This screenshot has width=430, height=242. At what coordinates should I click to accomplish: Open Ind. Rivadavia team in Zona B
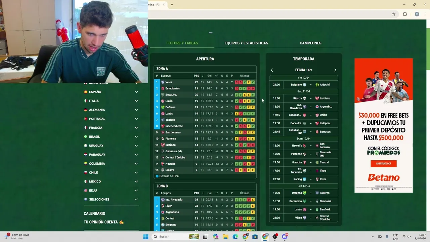click(174, 200)
